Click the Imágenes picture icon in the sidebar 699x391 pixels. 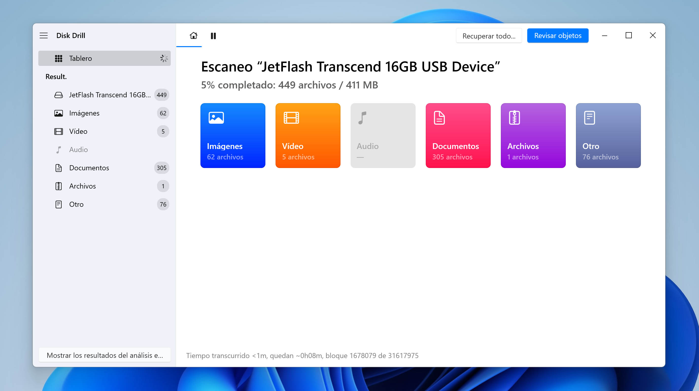point(59,113)
